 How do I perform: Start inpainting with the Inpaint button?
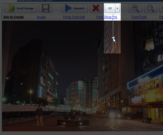(x=75, y=8)
